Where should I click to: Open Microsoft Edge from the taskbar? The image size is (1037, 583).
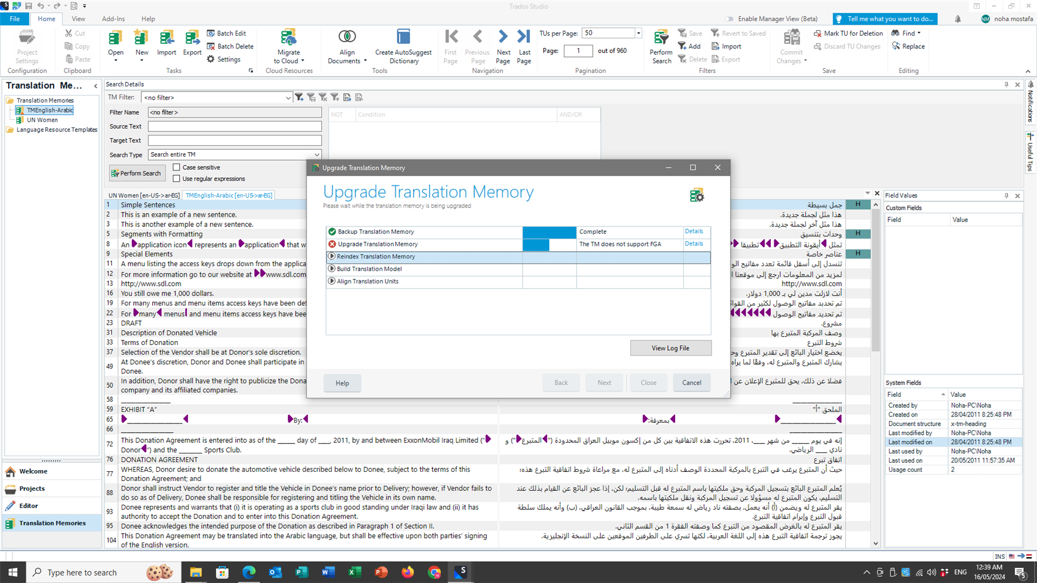(x=249, y=572)
